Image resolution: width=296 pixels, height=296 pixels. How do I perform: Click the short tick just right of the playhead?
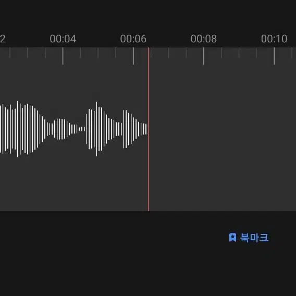click(151, 53)
